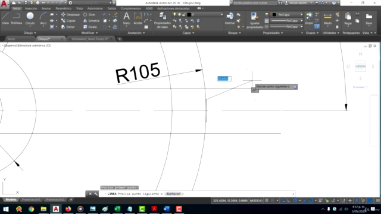Click the status bar customization menu button
381x214 pixels.
coord(378,201)
